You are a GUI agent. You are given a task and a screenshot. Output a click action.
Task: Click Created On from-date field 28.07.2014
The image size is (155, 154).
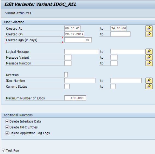point(74,34)
